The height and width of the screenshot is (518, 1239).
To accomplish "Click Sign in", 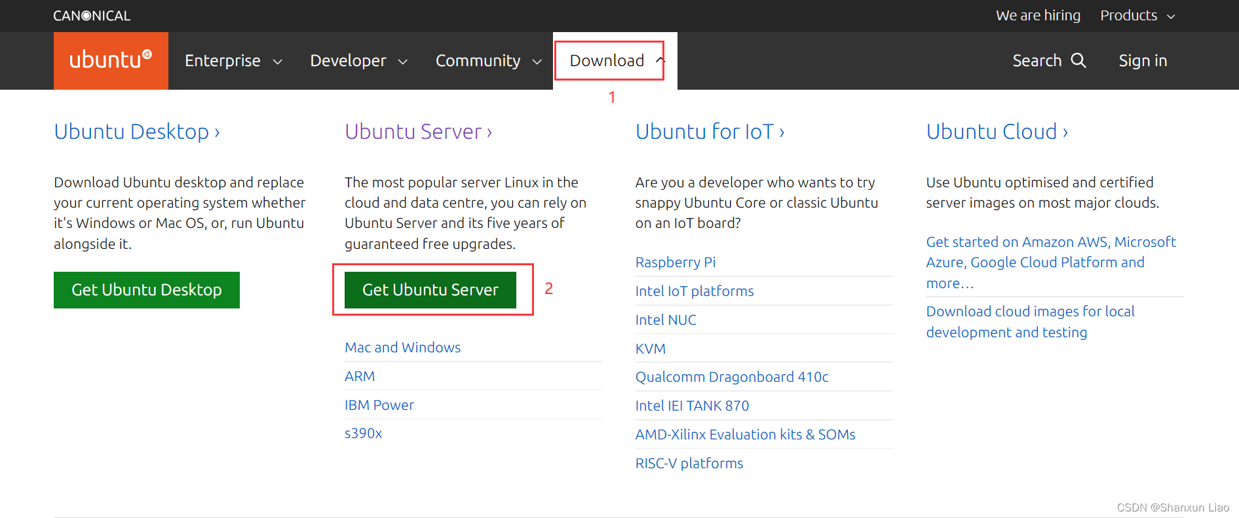I will pos(1143,61).
